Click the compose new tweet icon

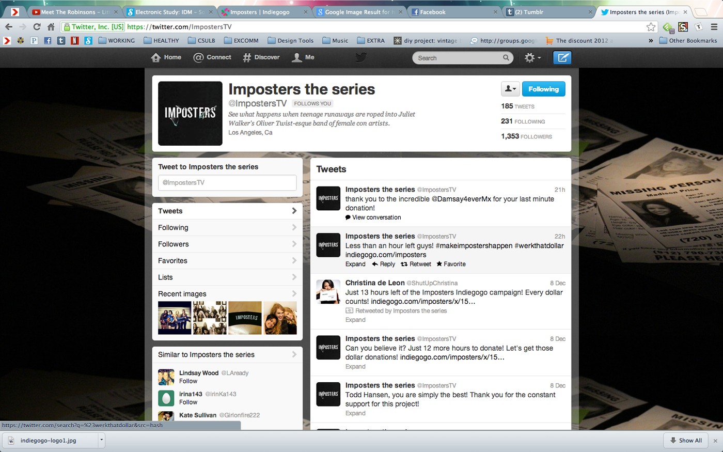[562, 58]
